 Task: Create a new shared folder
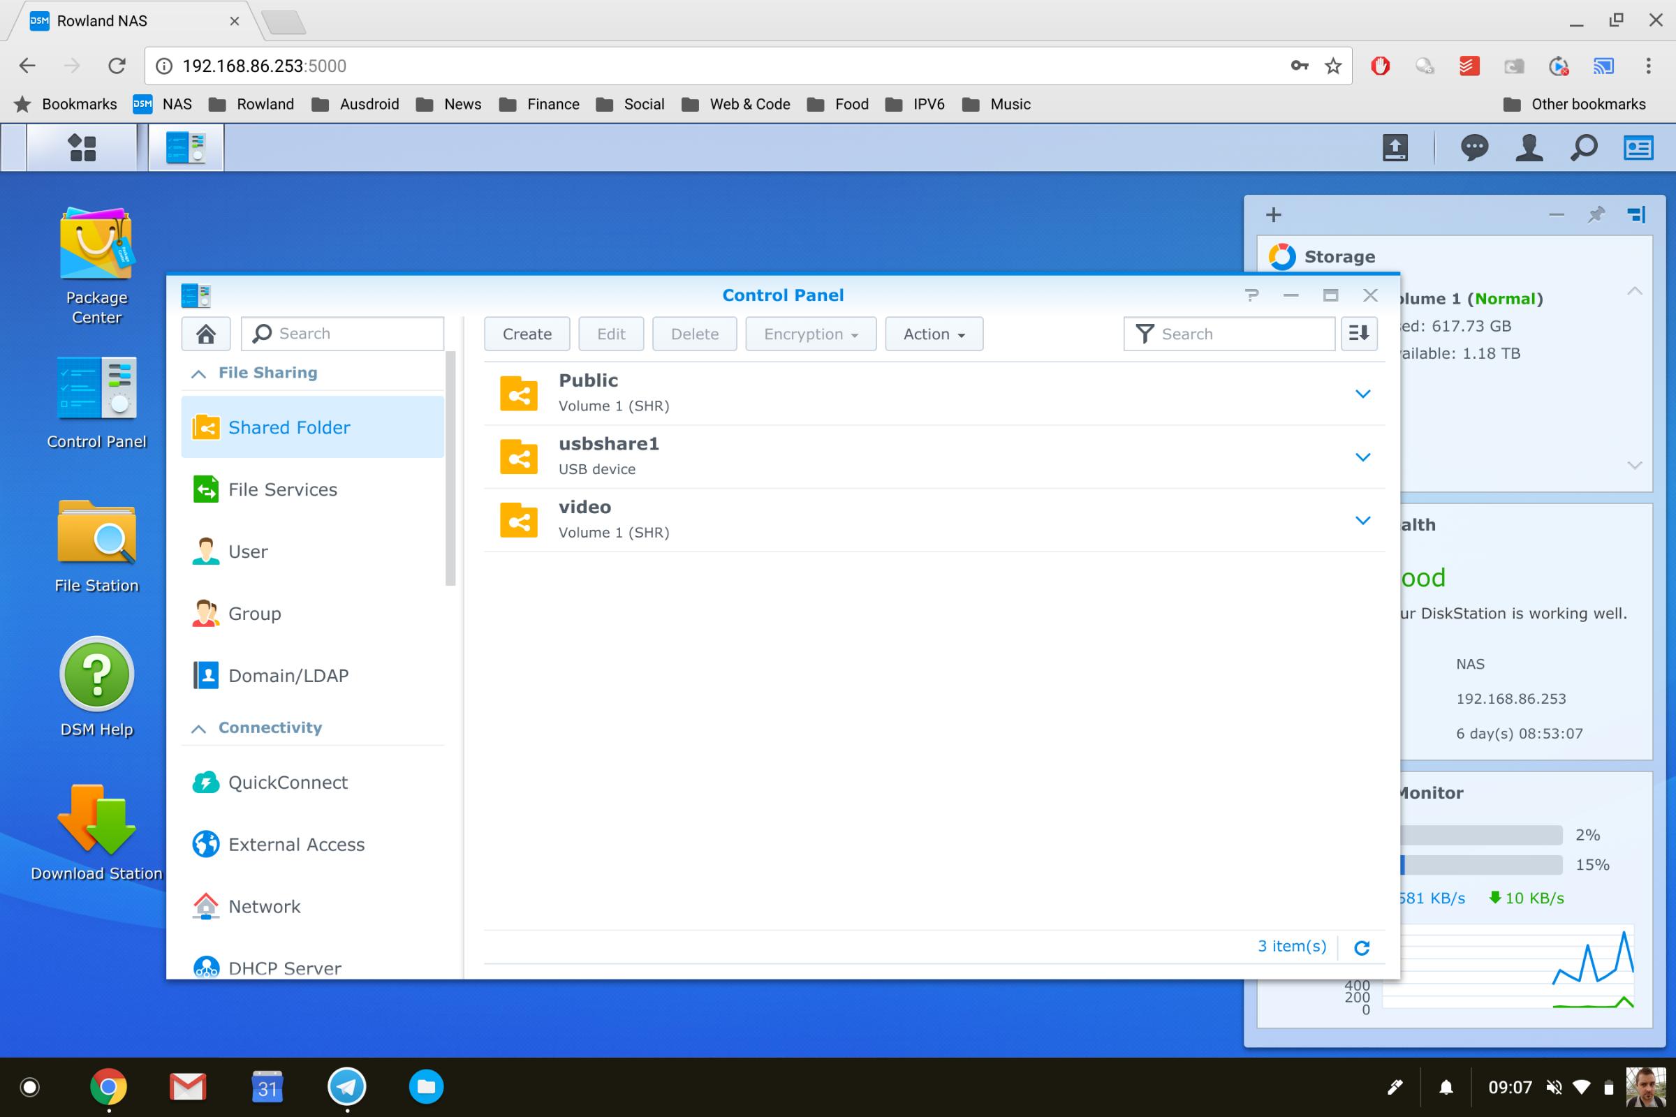click(x=527, y=334)
